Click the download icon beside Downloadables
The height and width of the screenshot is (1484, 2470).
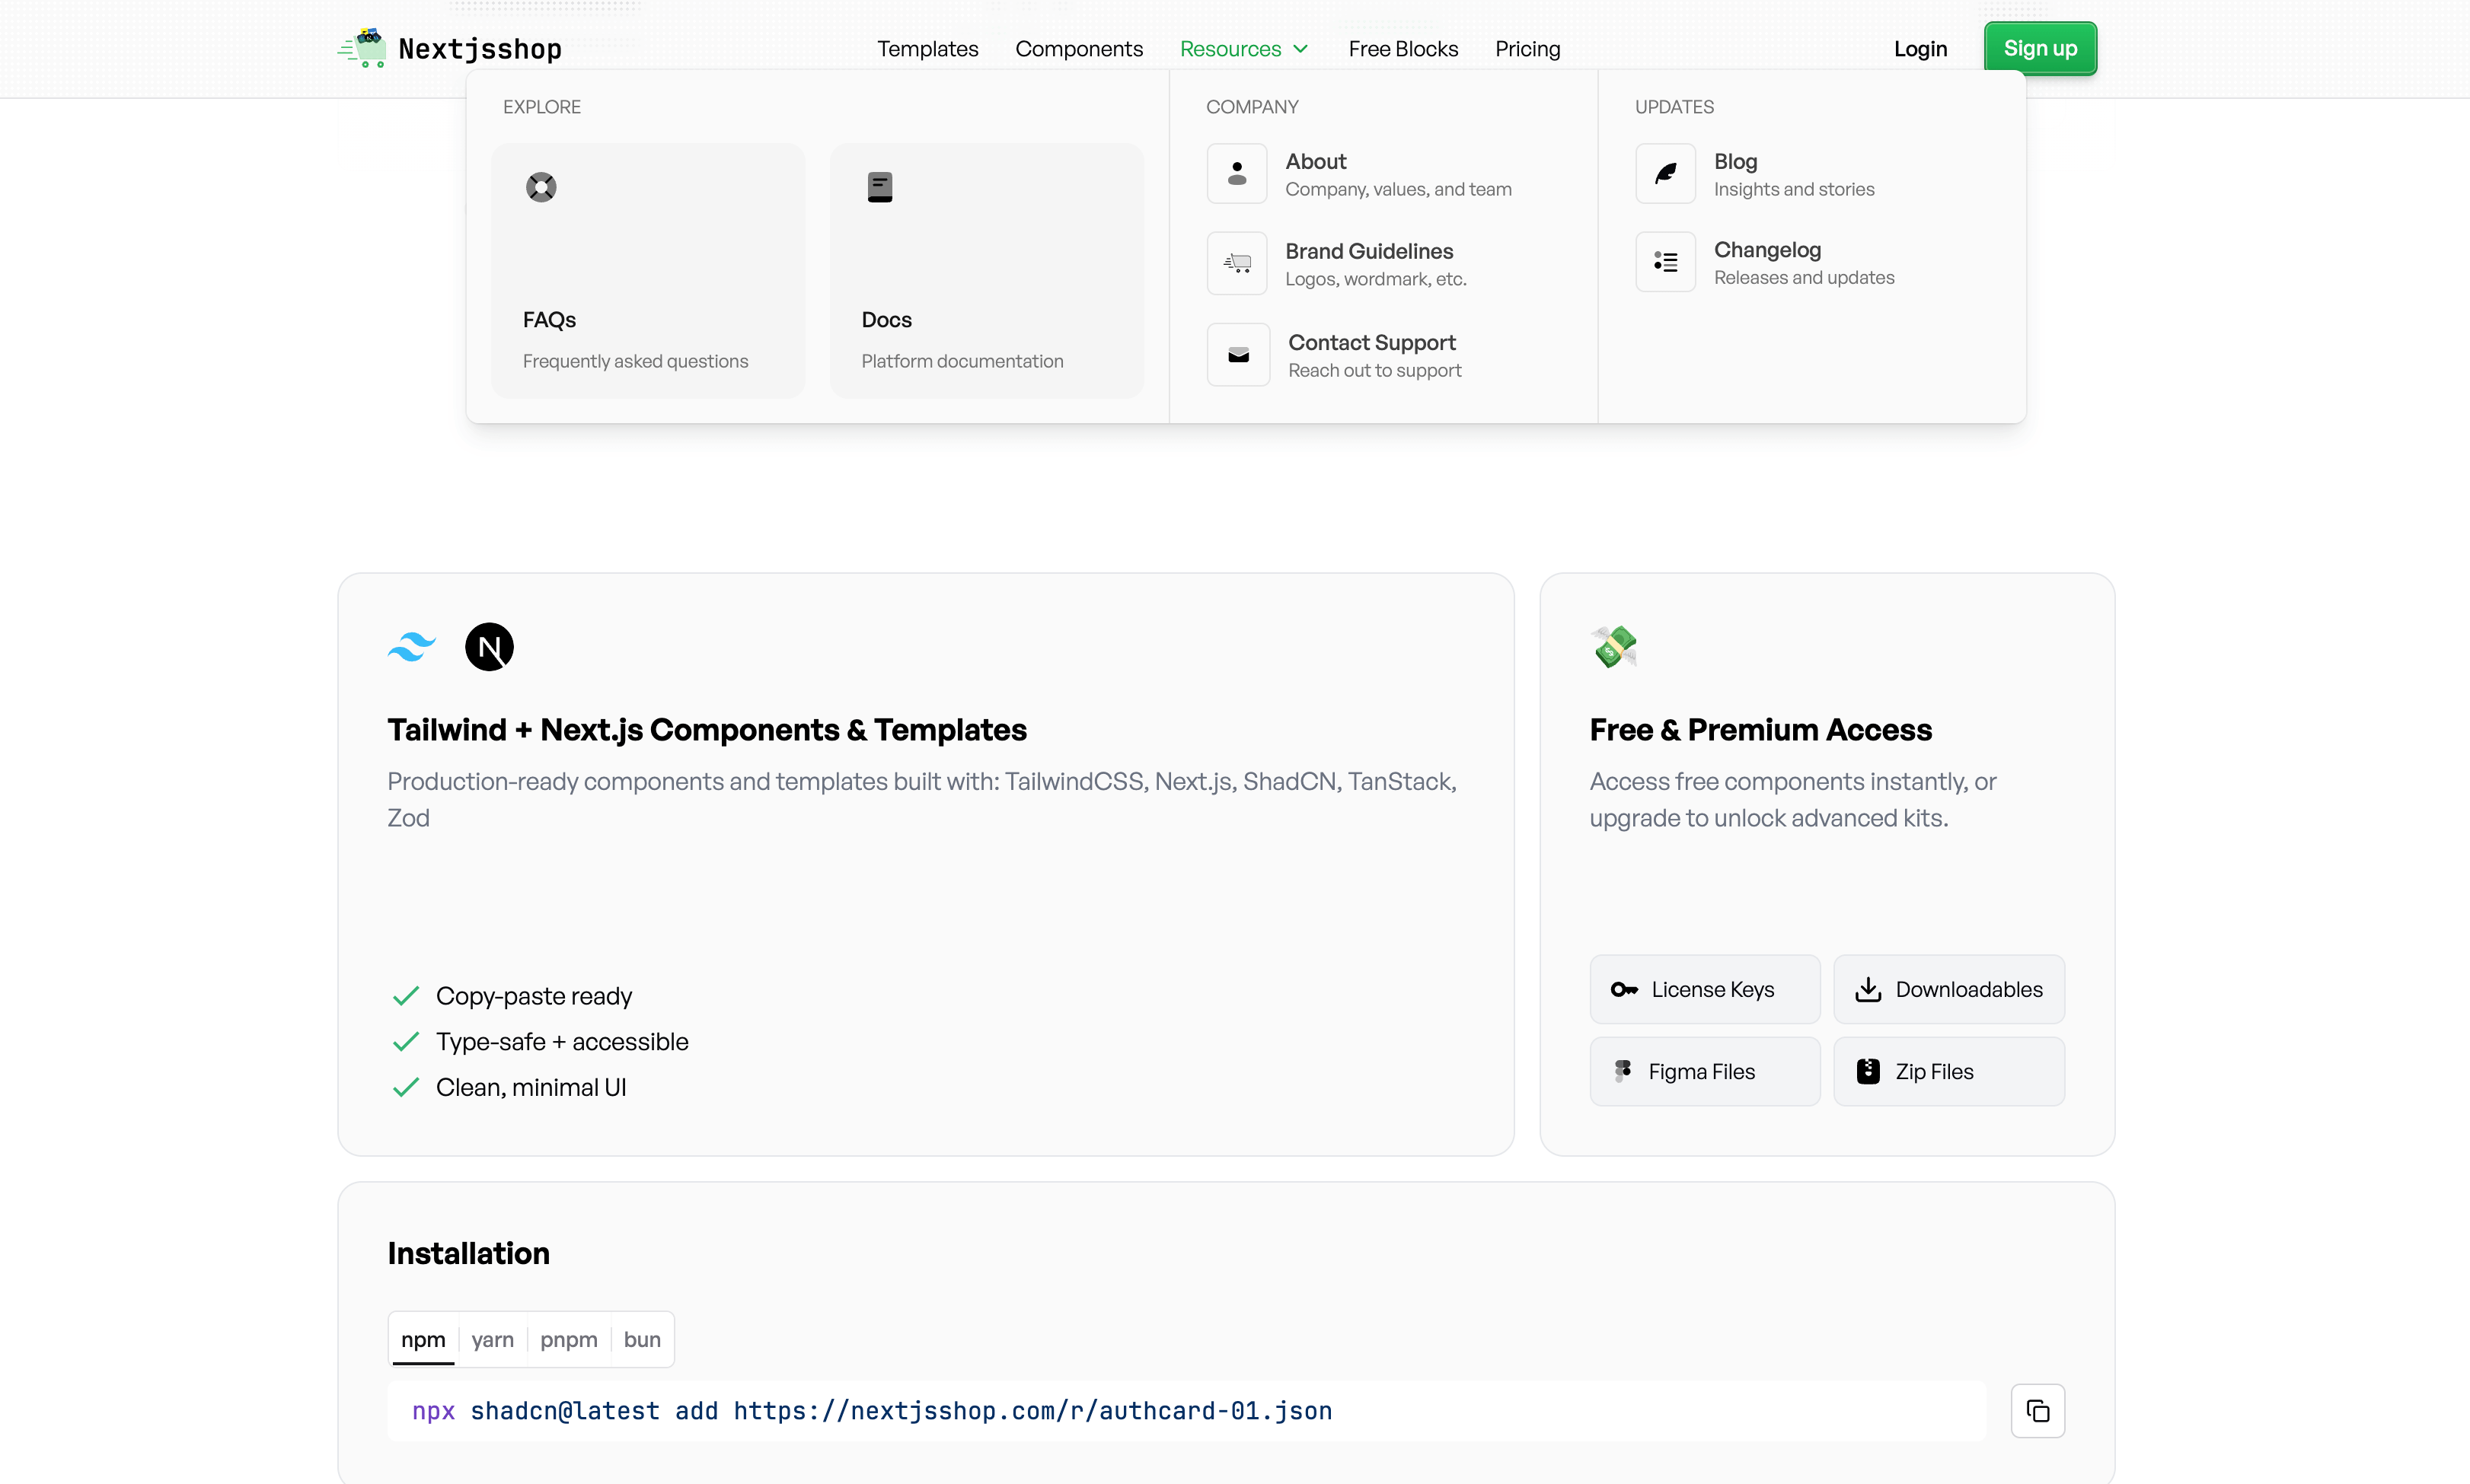point(1868,990)
